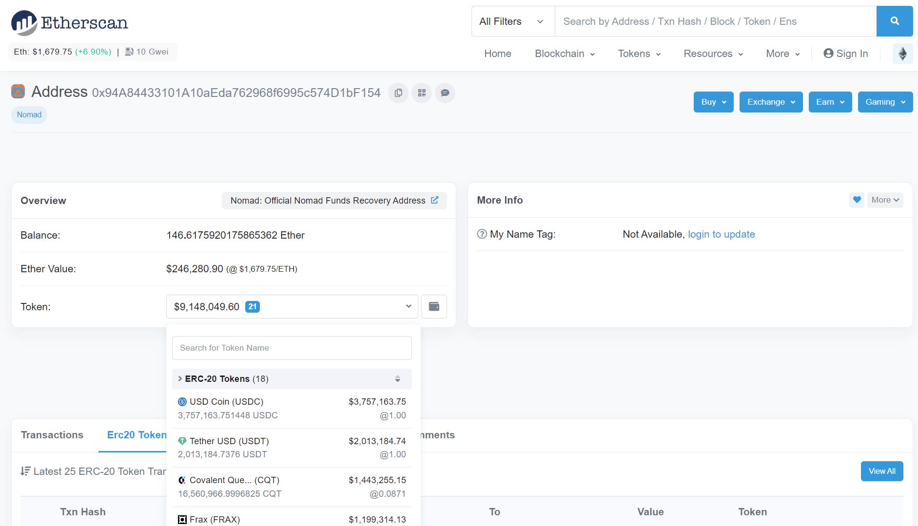Click the sort icon beside Latest 25 ERC-20
The image size is (918, 526).
click(x=25, y=471)
